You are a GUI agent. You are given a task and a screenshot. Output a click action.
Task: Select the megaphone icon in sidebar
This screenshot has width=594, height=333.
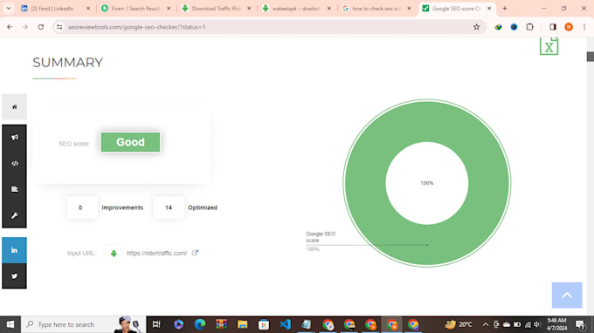[14, 137]
